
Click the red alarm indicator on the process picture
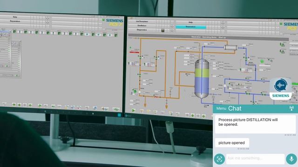(134, 52)
